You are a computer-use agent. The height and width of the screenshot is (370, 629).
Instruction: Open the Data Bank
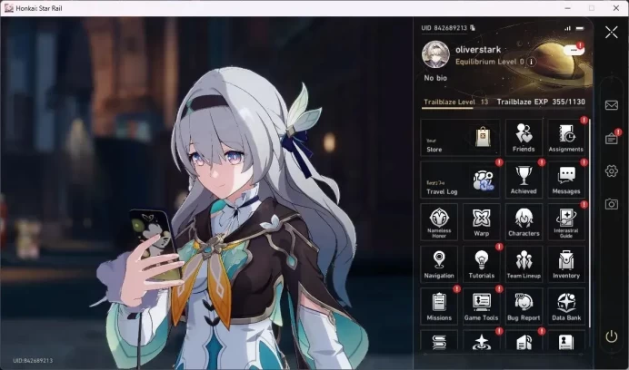coord(566,307)
